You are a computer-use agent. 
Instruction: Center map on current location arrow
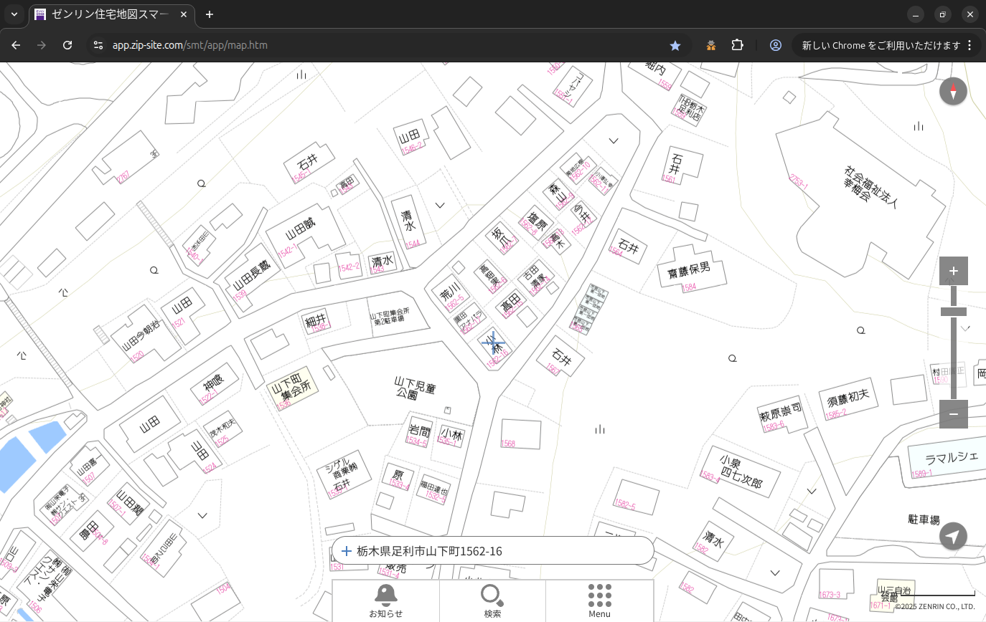click(953, 536)
